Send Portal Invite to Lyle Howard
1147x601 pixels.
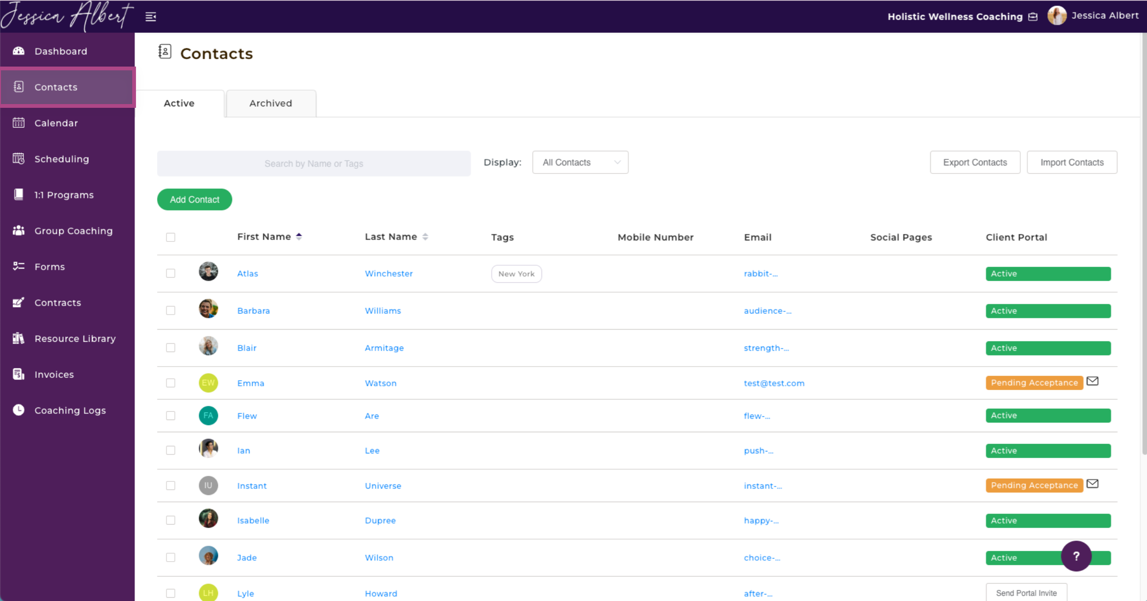coord(1027,593)
